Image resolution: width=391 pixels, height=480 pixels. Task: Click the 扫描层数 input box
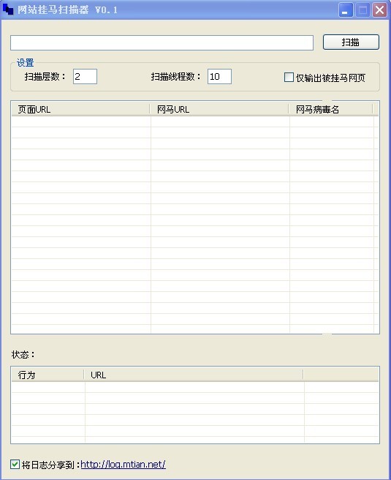coord(85,77)
